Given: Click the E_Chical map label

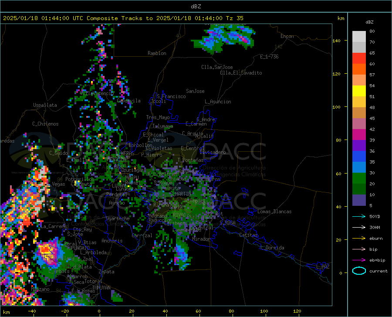Looking at the screenshot, I should point(153,135).
